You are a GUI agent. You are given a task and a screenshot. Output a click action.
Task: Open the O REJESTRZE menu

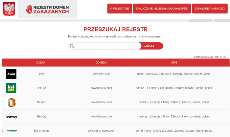120,9
